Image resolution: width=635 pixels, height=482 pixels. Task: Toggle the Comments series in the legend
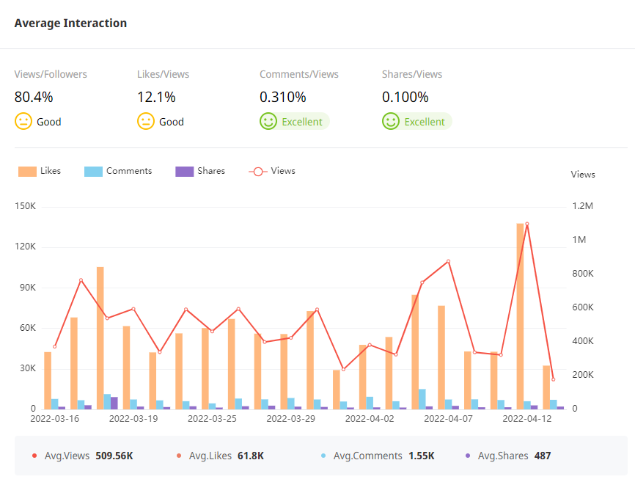[128, 171]
